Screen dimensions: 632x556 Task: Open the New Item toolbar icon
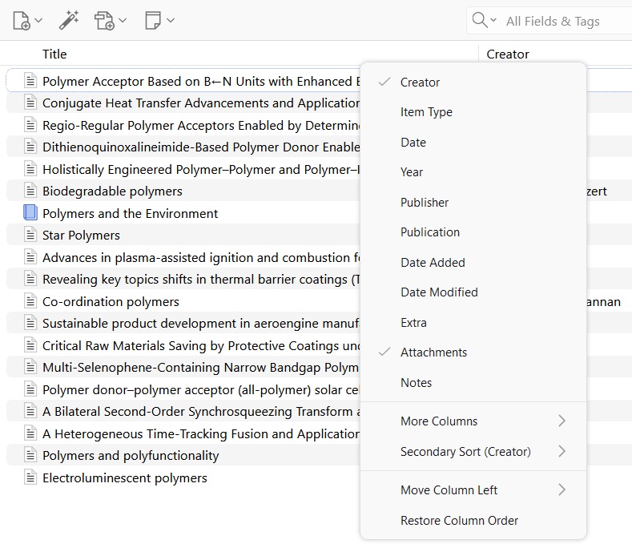pyautogui.click(x=22, y=21)
